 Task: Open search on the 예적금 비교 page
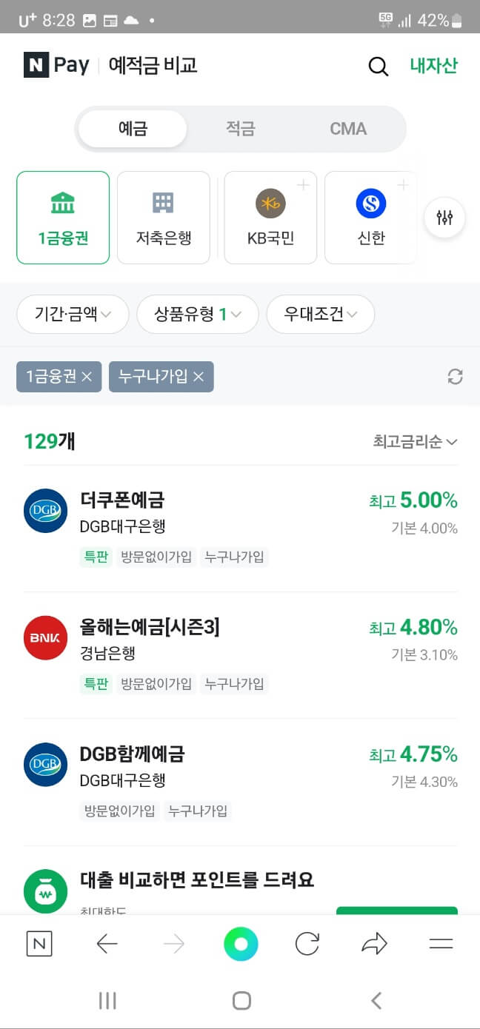point(379,66)
